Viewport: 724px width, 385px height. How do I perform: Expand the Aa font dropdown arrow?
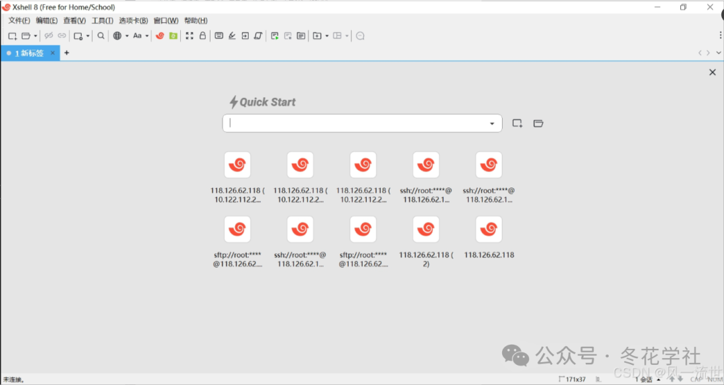(x=147, y=36)
